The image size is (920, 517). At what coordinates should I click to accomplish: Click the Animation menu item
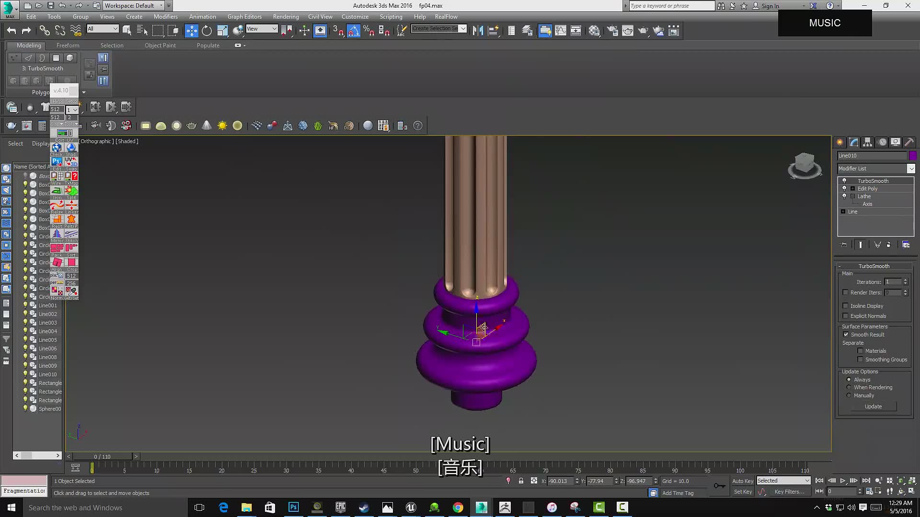click(202, 16)
